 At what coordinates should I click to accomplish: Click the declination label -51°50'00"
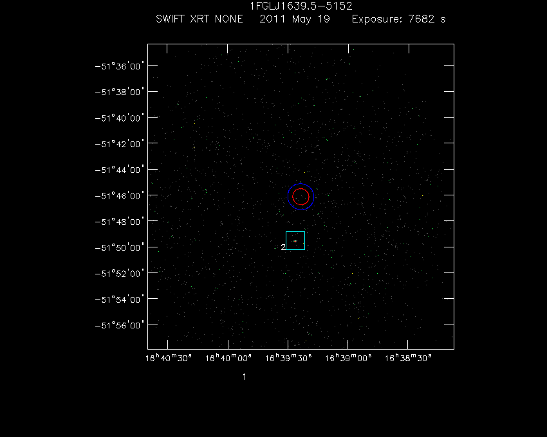[x=120, y=247]
